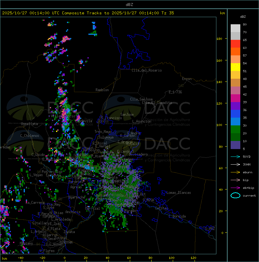Click the 'Mirador' place label
Image resolution: width=259 pixels, height=262 pixels.
coord(131,211)
